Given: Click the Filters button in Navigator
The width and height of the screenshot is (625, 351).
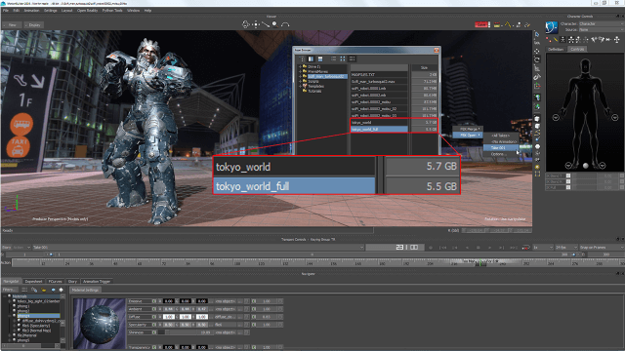Looking at the screenshot, I should [x=10, y=290].
